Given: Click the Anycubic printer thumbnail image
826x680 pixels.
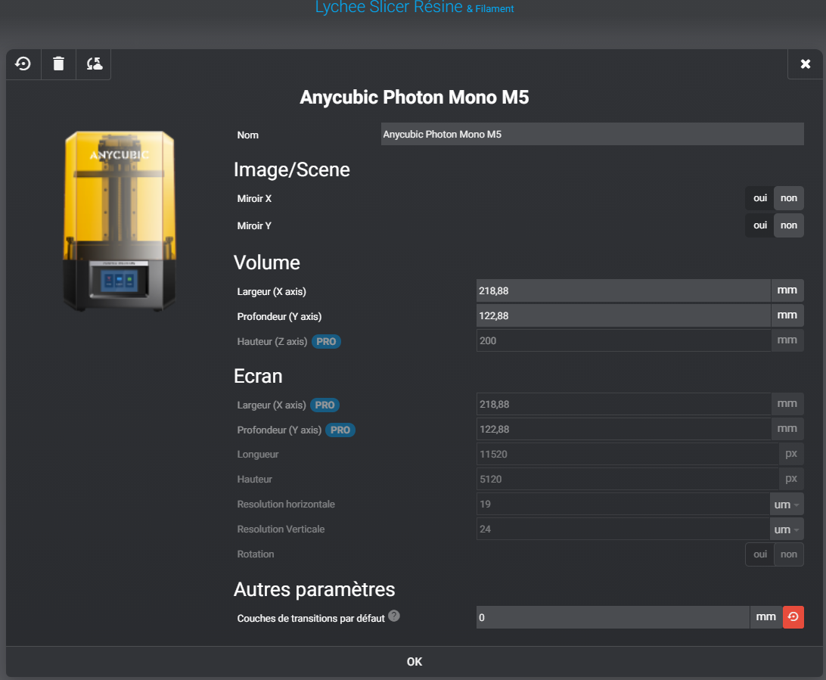Looking at the screenshot, I should [x=120, y=221].
